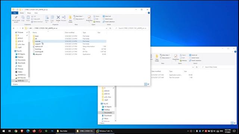Image resolution: width=239 pixels, height=134 pixels.
Task: Switch front window to large icons view
Action: [148, 84]
